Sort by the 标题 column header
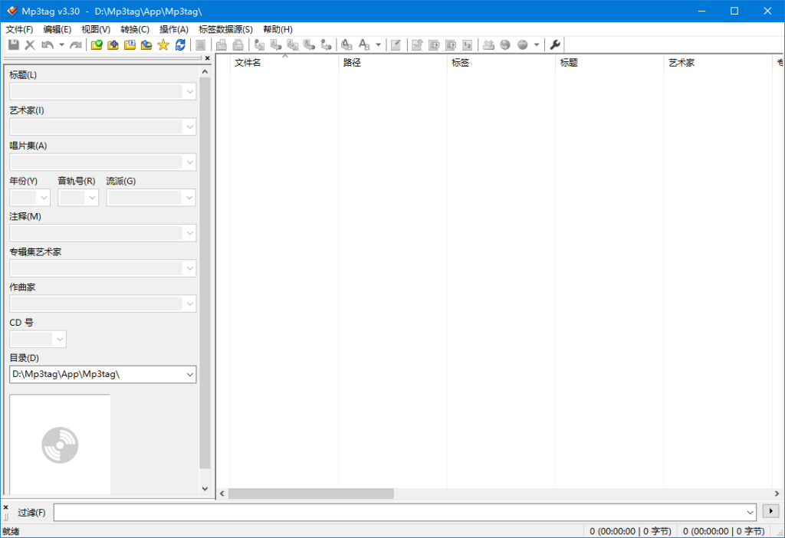785x538 pixels. (x=609, y=63)
